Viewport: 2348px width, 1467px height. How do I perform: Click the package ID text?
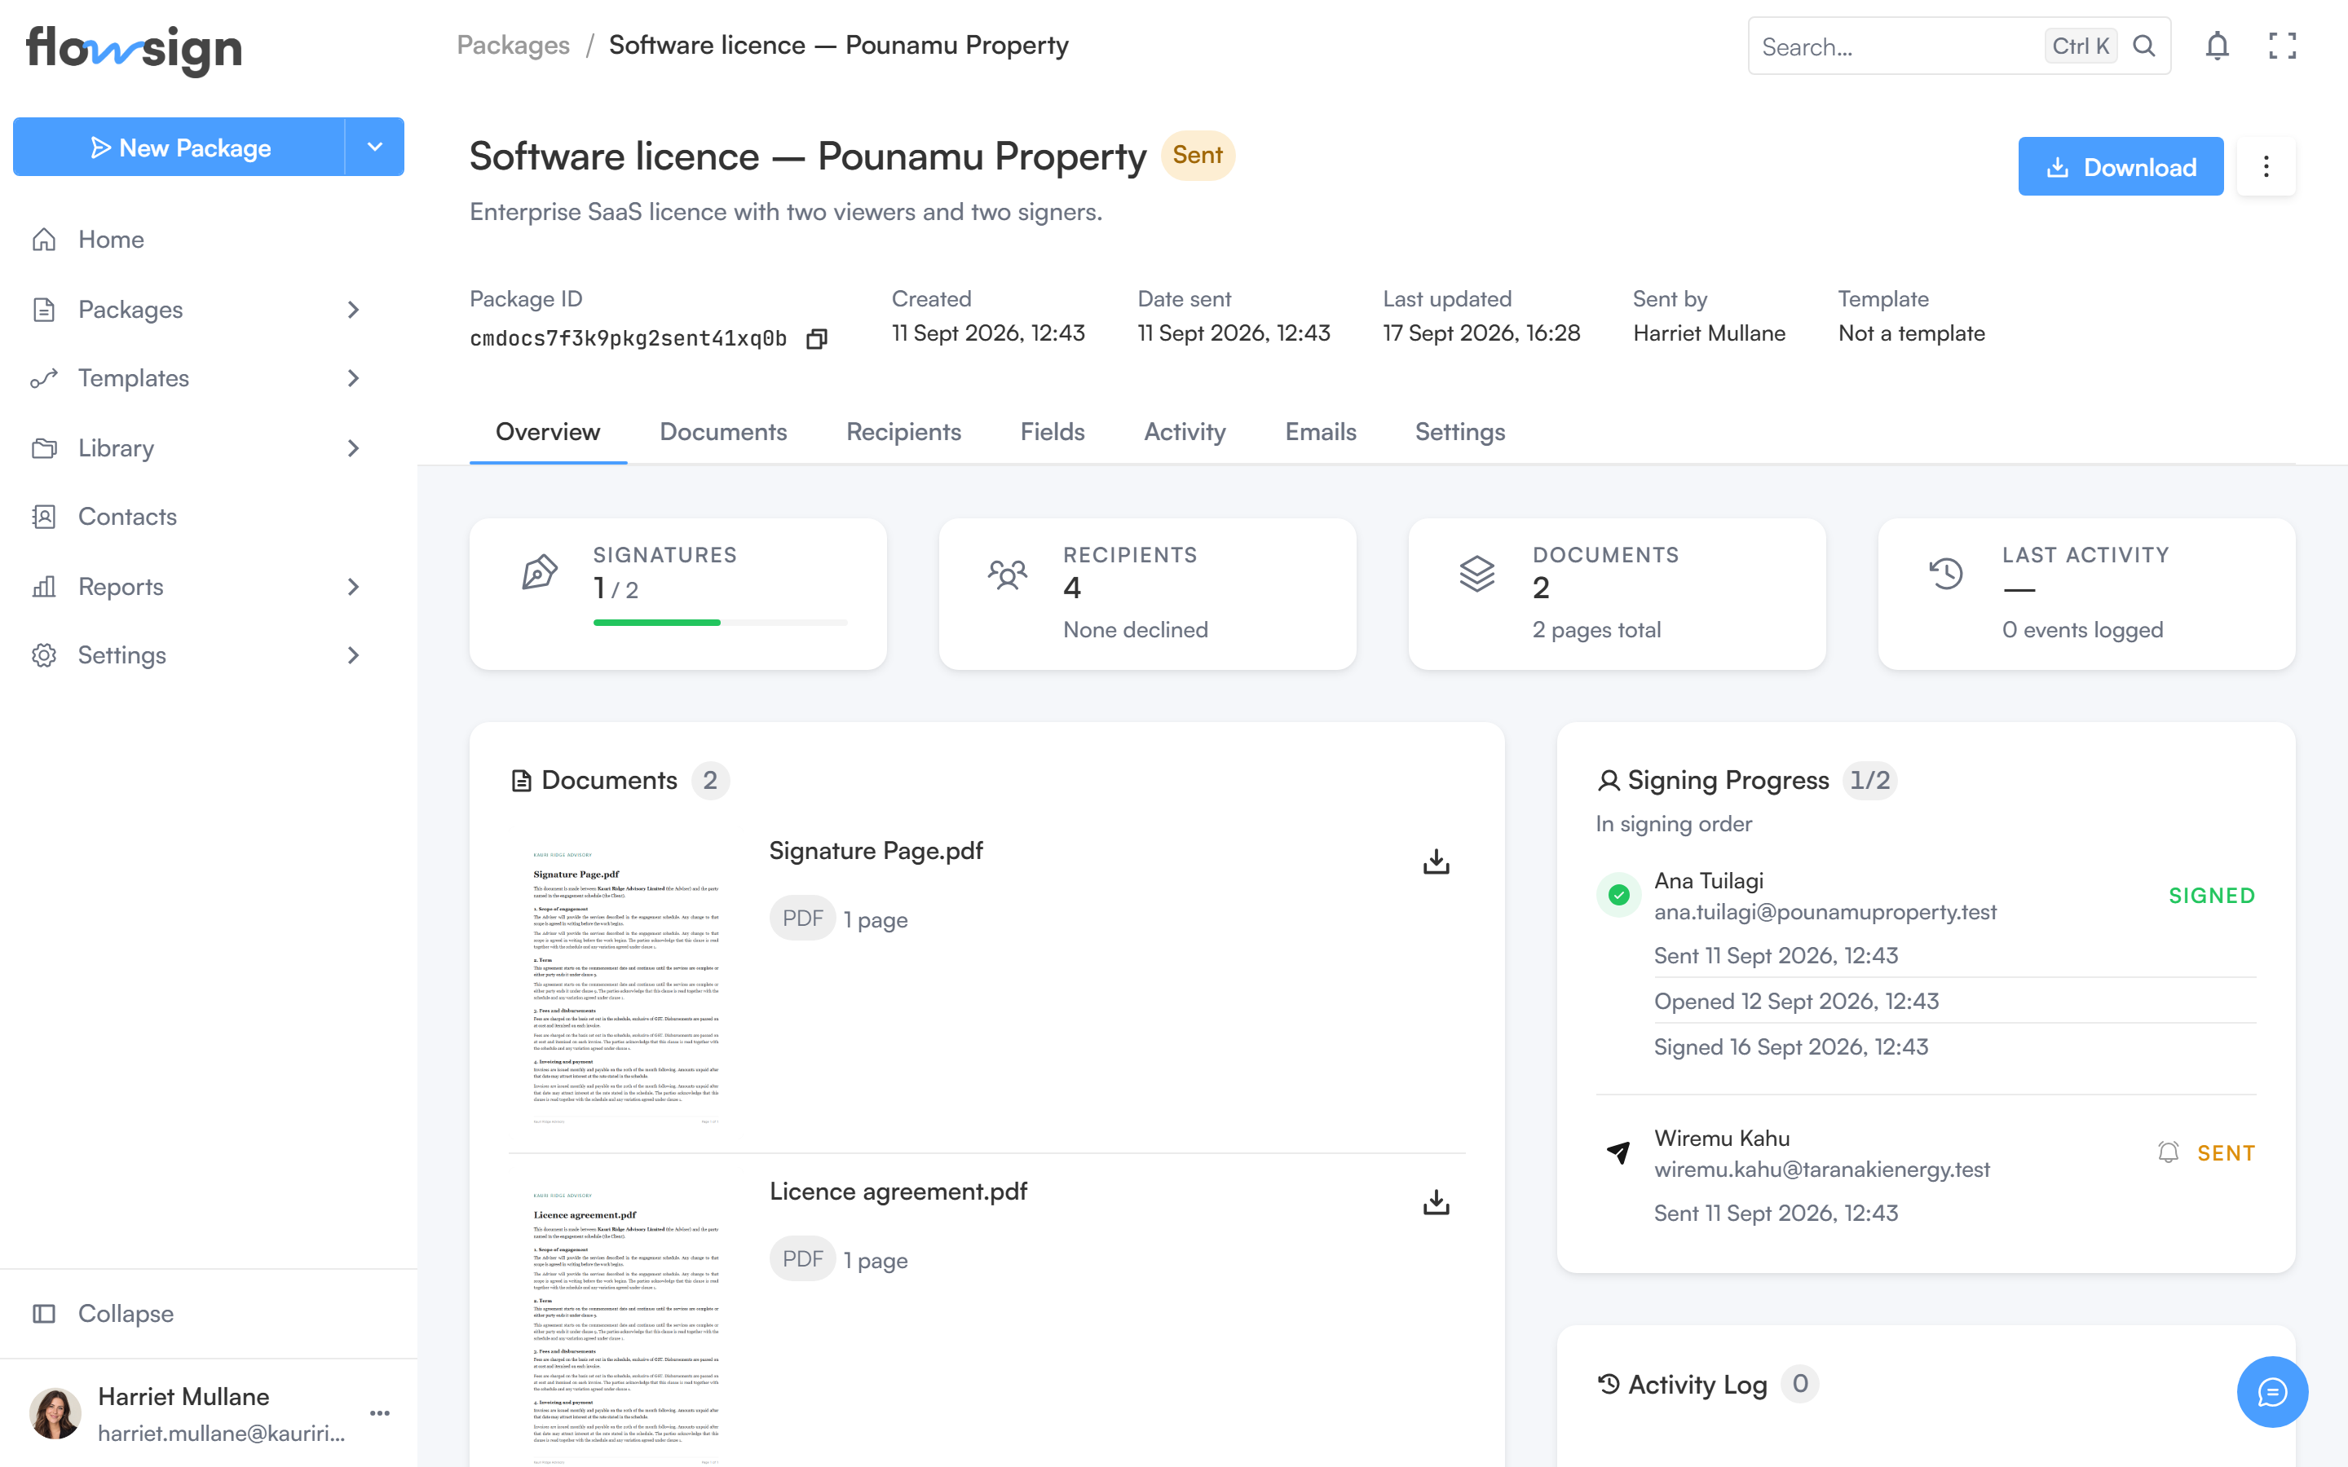[x=629, y=338]
